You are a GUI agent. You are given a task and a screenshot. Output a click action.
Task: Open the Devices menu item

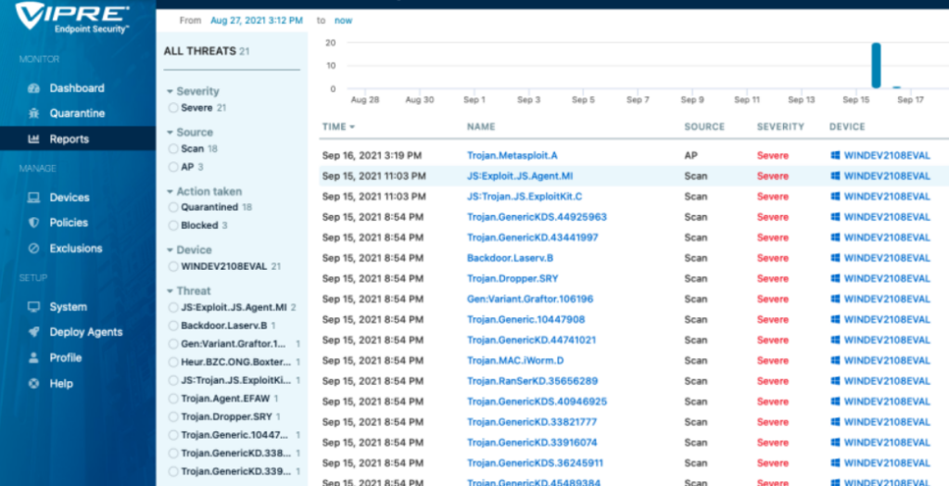(x=70, y=198)
